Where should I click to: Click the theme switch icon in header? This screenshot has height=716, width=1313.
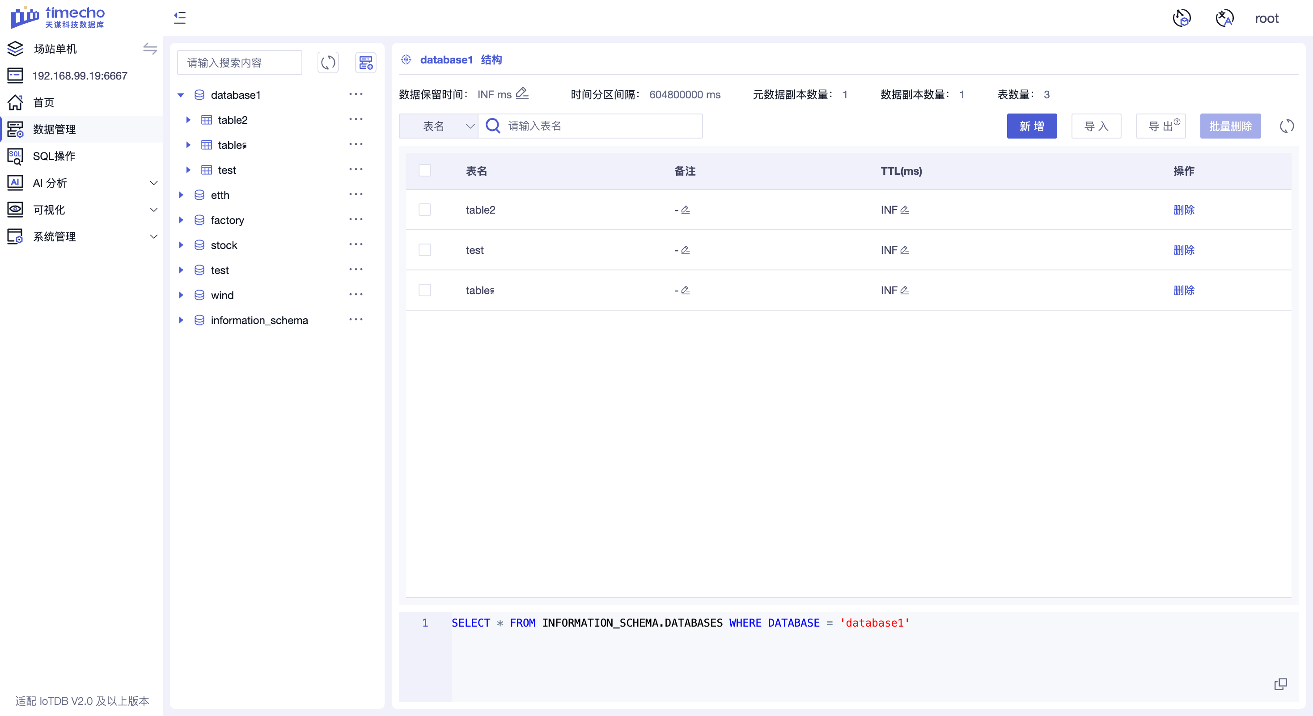[x=1182, y=18]
